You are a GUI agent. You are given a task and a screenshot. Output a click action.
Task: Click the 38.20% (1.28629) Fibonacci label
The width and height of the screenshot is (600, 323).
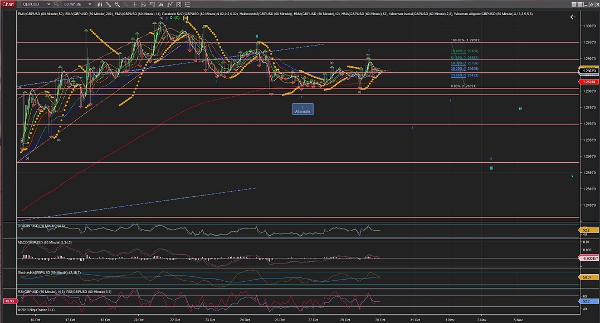465,69
